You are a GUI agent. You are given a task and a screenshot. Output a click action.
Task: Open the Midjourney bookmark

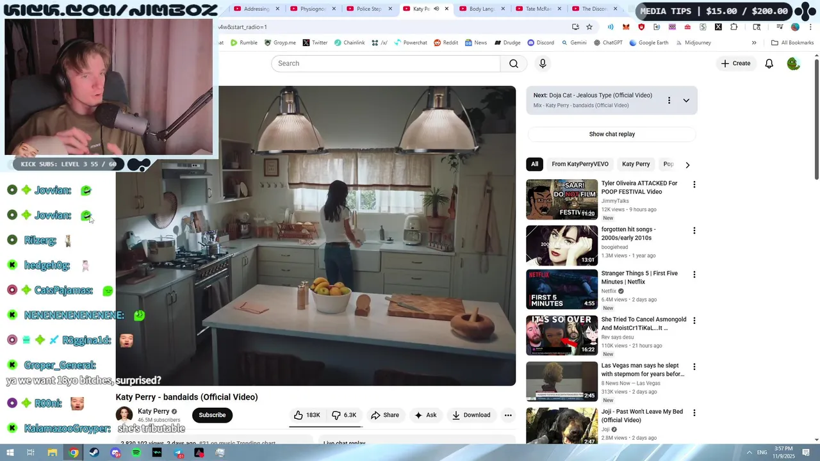pyautogui.click(x=693, y=43)
